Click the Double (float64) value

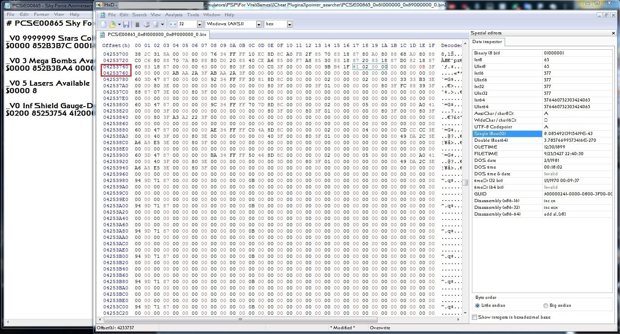577,141
